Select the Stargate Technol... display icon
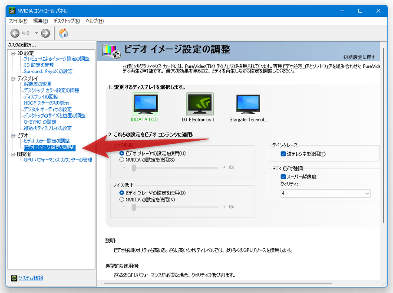Image resolution: width=393 pixels, height=293 pixels. click(248, 104)
